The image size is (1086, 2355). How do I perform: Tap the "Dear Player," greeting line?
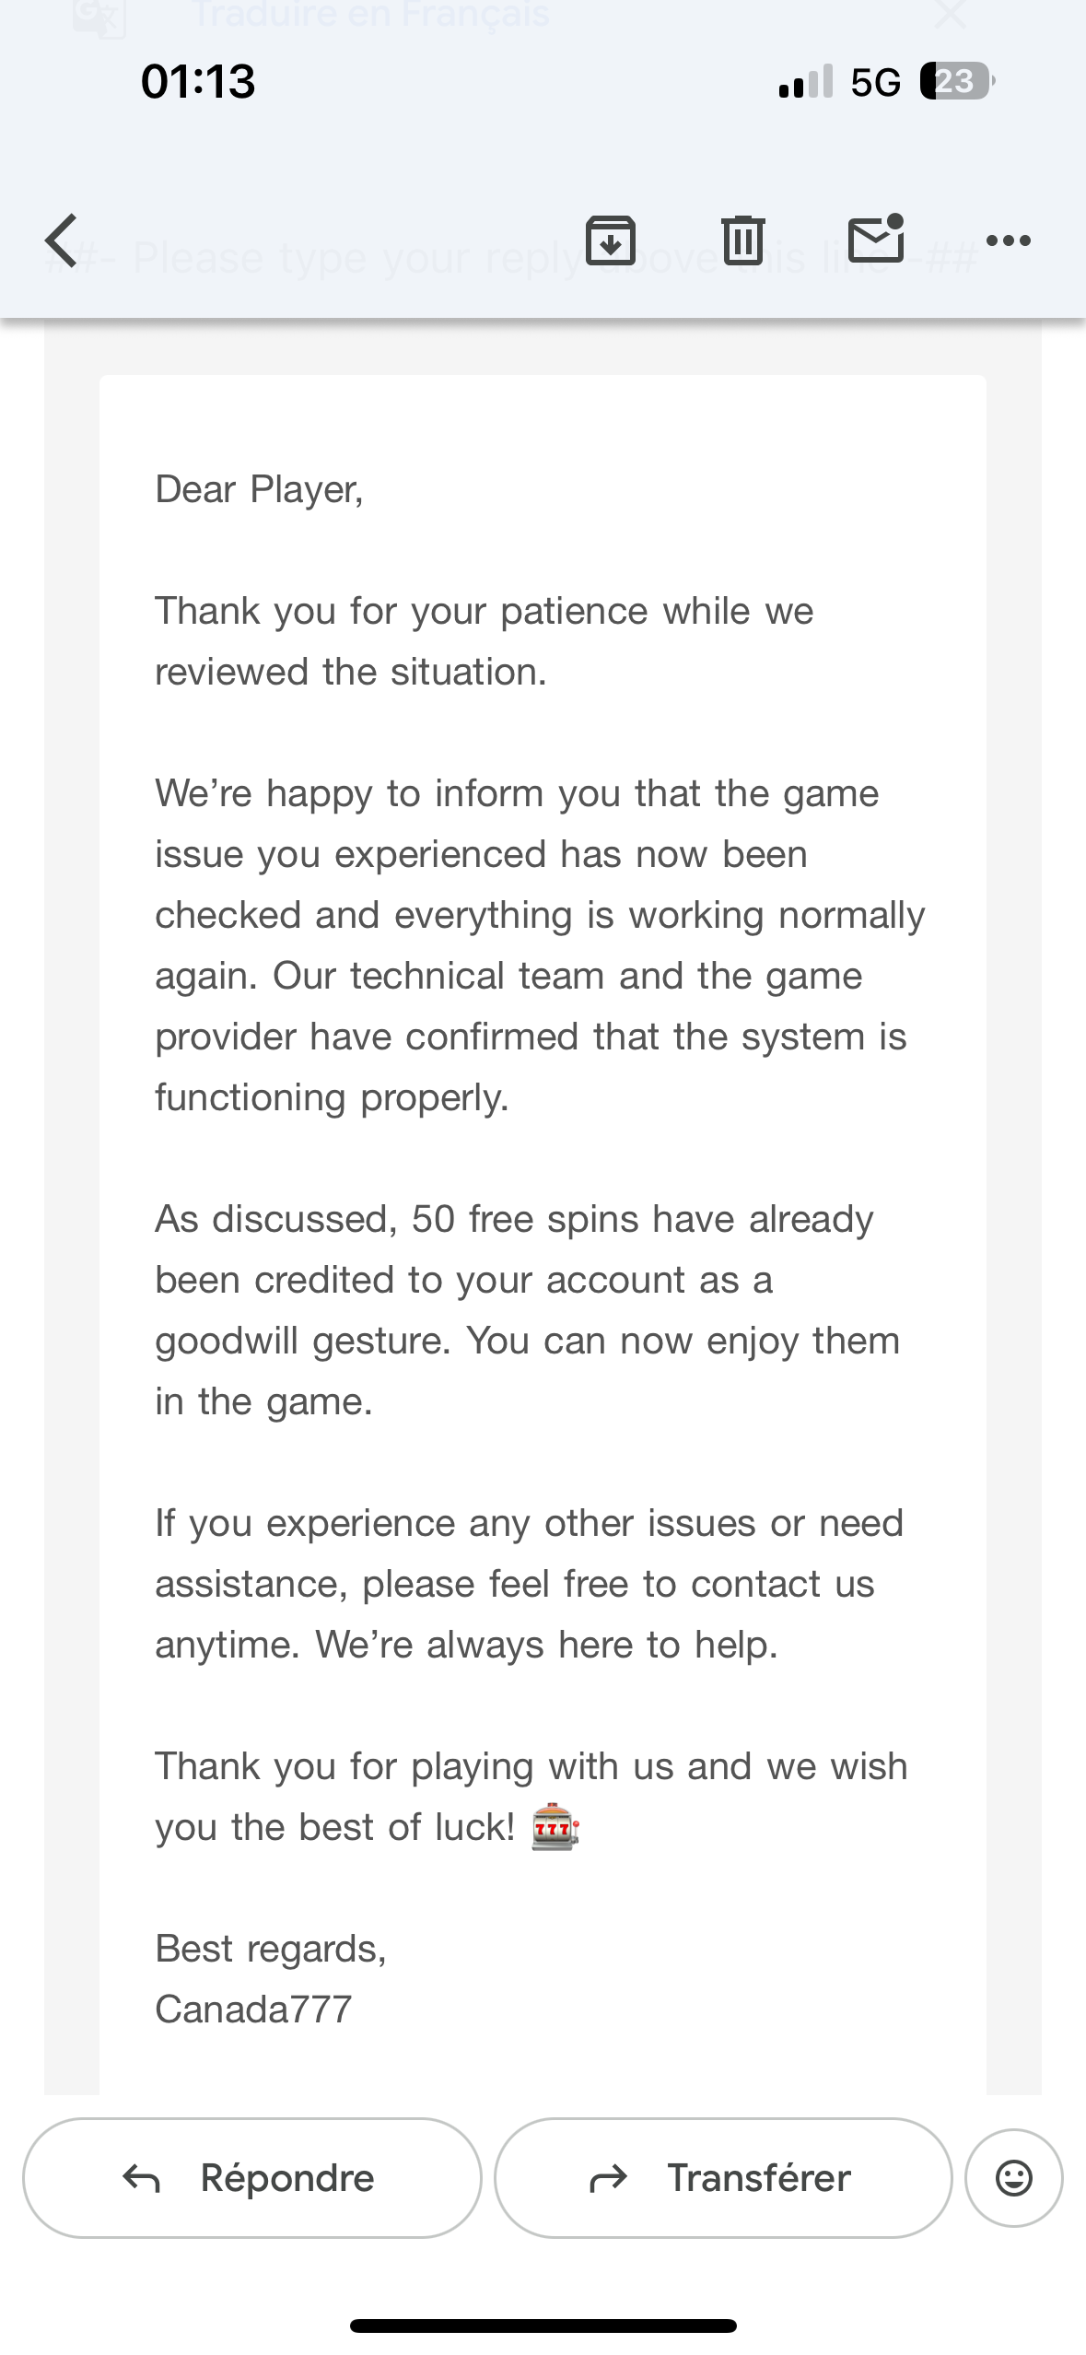(x=259, y=489)
